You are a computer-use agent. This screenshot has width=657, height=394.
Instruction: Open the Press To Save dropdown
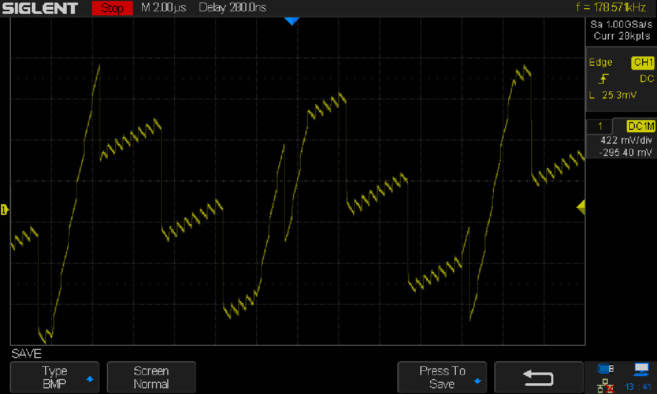point(442,377)
